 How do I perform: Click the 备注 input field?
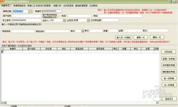tap(158, 30)
